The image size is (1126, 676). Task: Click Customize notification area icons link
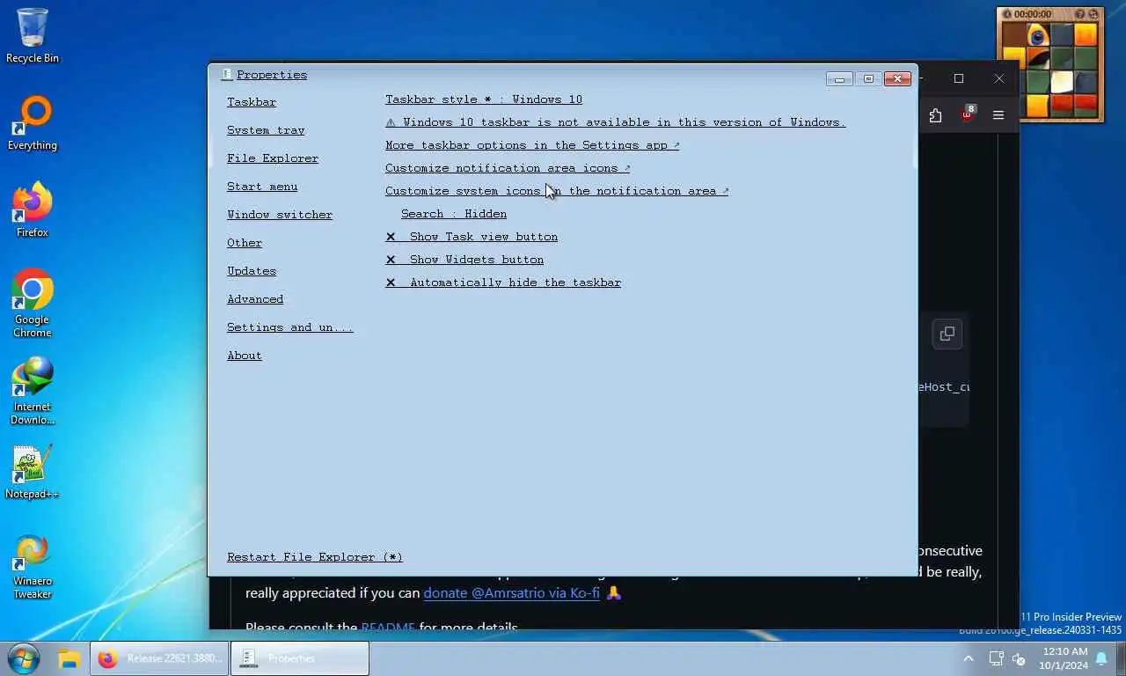coord(508,168)
